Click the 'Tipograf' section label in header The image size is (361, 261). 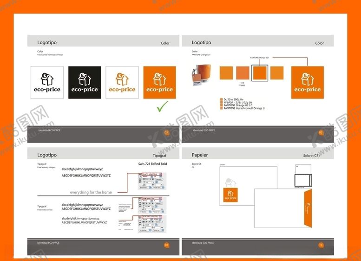[x=159, y=156]
